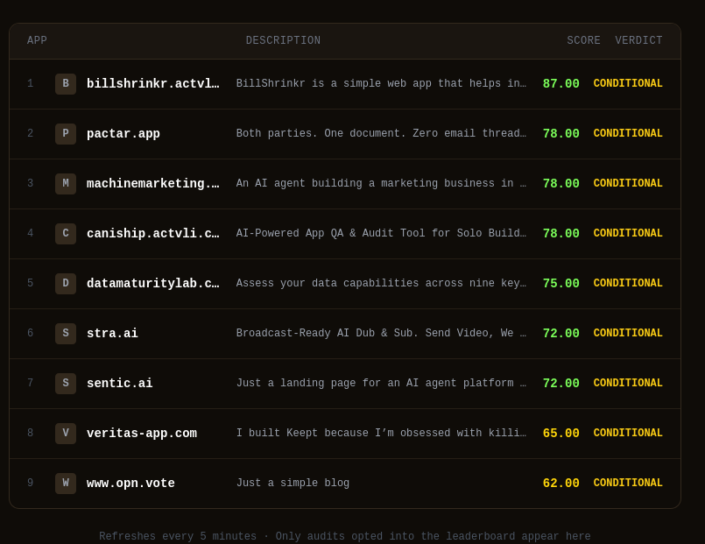This screenshot has width=705, height=544.
Task: Click the 'AI-Powered App QA & Audit Tool' description
Action: [381, 233]
